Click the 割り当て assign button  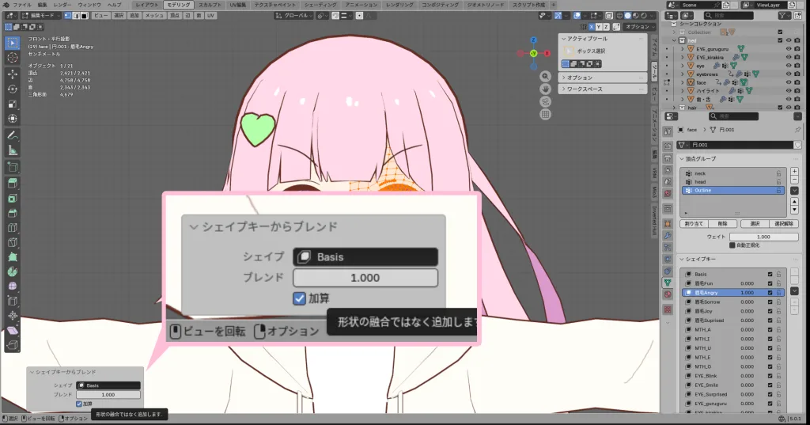tap(694, 224)
